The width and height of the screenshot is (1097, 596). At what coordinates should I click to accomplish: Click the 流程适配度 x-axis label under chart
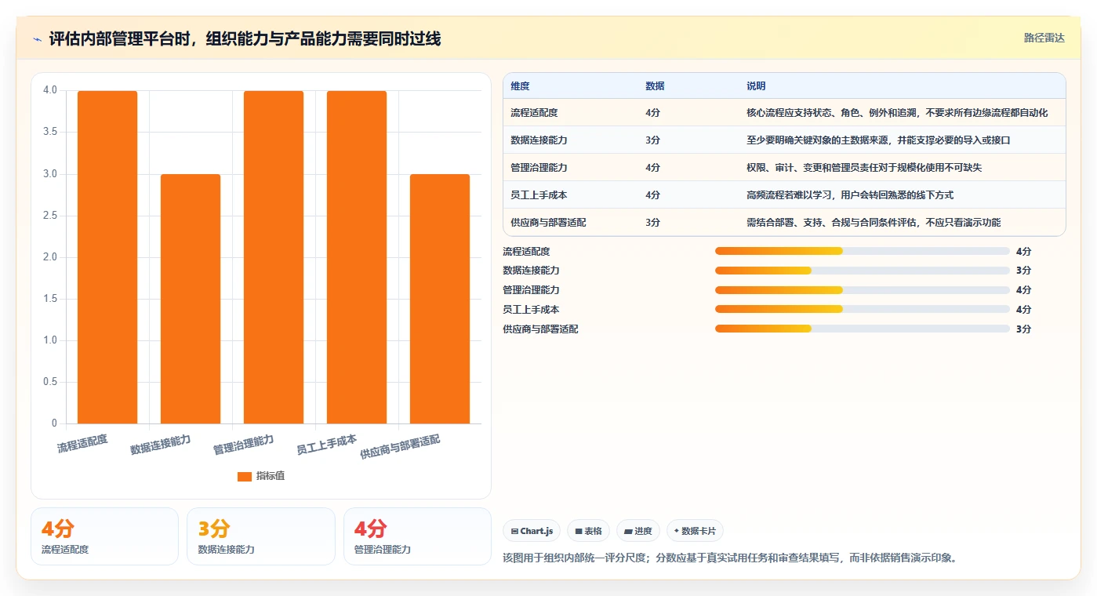(82, 443)
